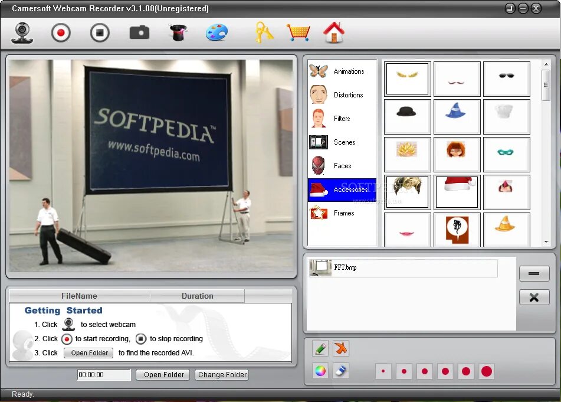
Task: Open purchase page via shopping cart icon
Action: point(298,32)
